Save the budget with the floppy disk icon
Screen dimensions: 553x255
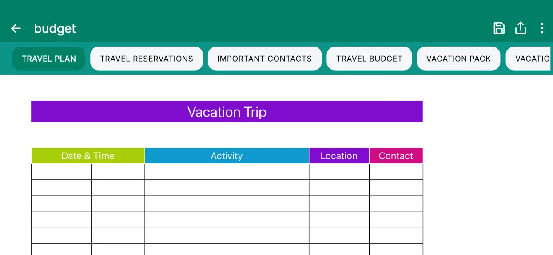[x=499, y=28]
